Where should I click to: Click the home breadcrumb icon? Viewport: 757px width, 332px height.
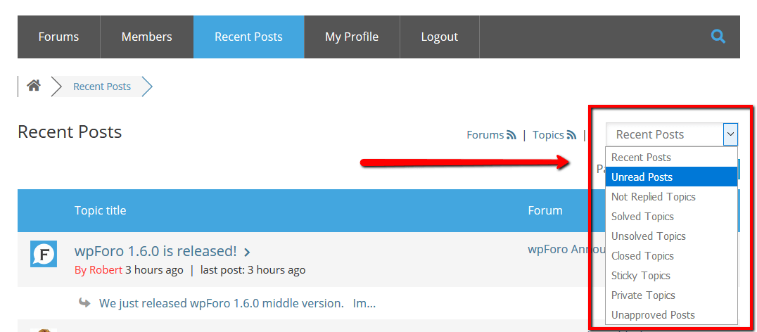coord(33,86)
